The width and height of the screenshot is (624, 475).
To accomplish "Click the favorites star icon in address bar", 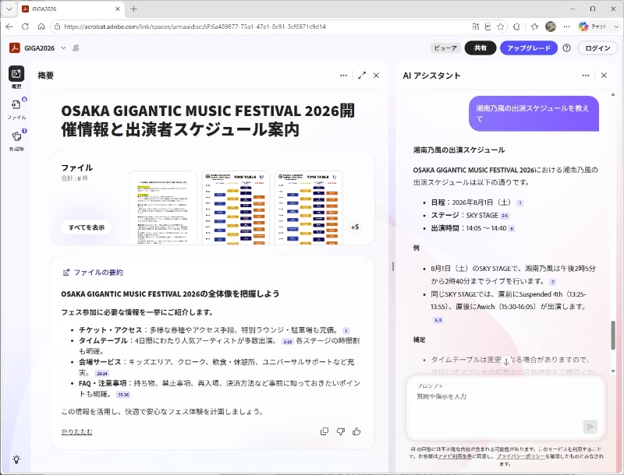I will pos(500,26).
